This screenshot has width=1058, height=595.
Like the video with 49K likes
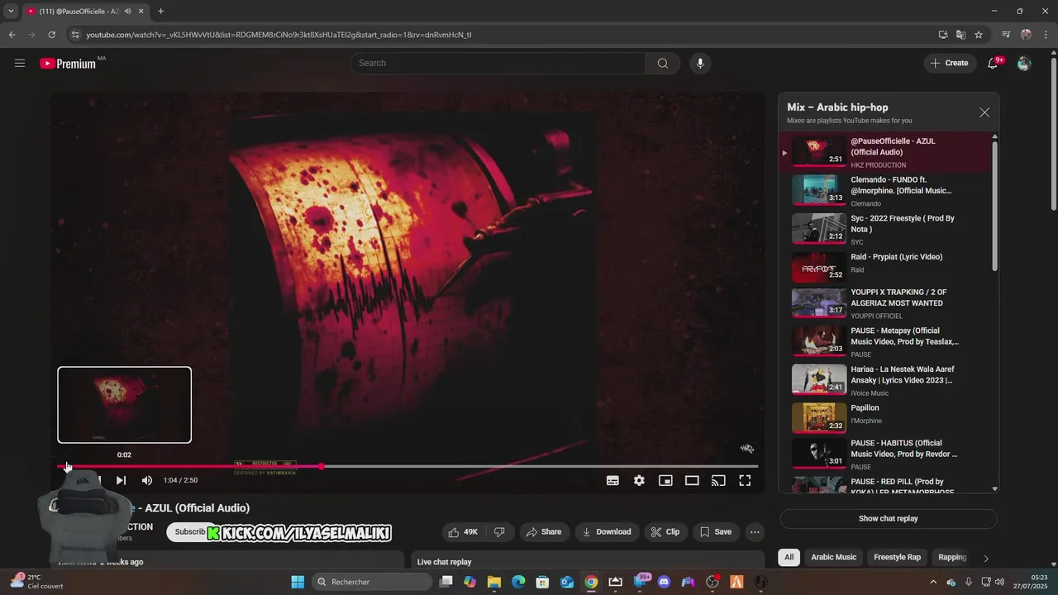[x=464, y=532]
